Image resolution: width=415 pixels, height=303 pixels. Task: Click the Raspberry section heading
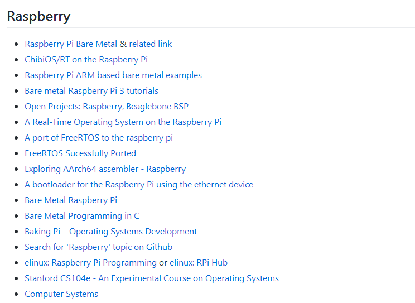(x=38, y=16)
